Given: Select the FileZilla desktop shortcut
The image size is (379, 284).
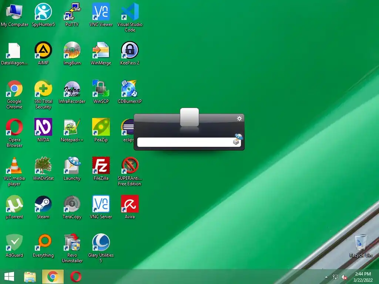Looking at the screenshot, I should coord(101,169).
